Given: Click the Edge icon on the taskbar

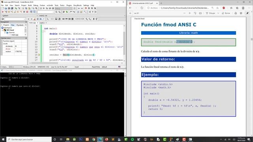Looking at the screenshot, I should pos(100,139).
